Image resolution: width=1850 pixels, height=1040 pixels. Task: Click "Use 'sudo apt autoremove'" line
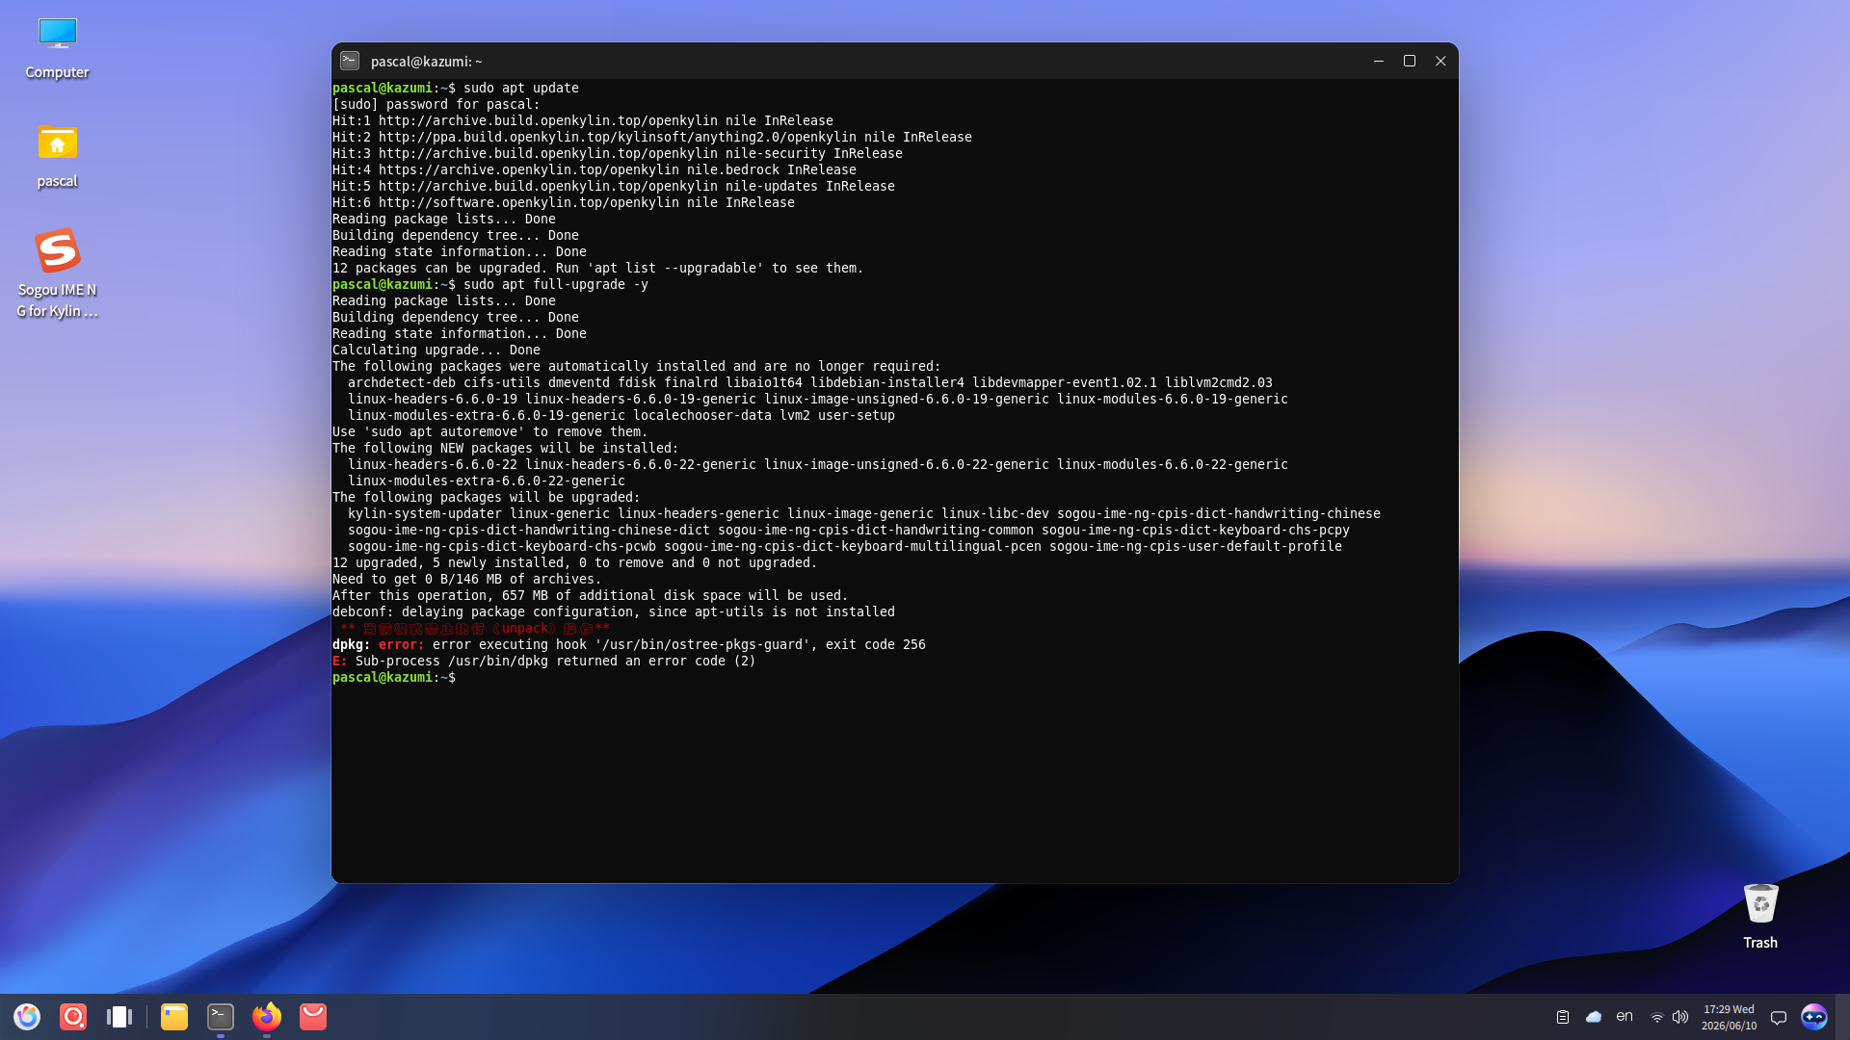pos(490,431)
